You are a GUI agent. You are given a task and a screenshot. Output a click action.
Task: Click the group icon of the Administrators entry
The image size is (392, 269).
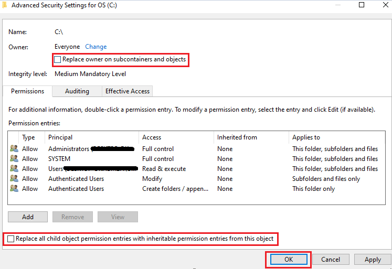click(14, 148)
